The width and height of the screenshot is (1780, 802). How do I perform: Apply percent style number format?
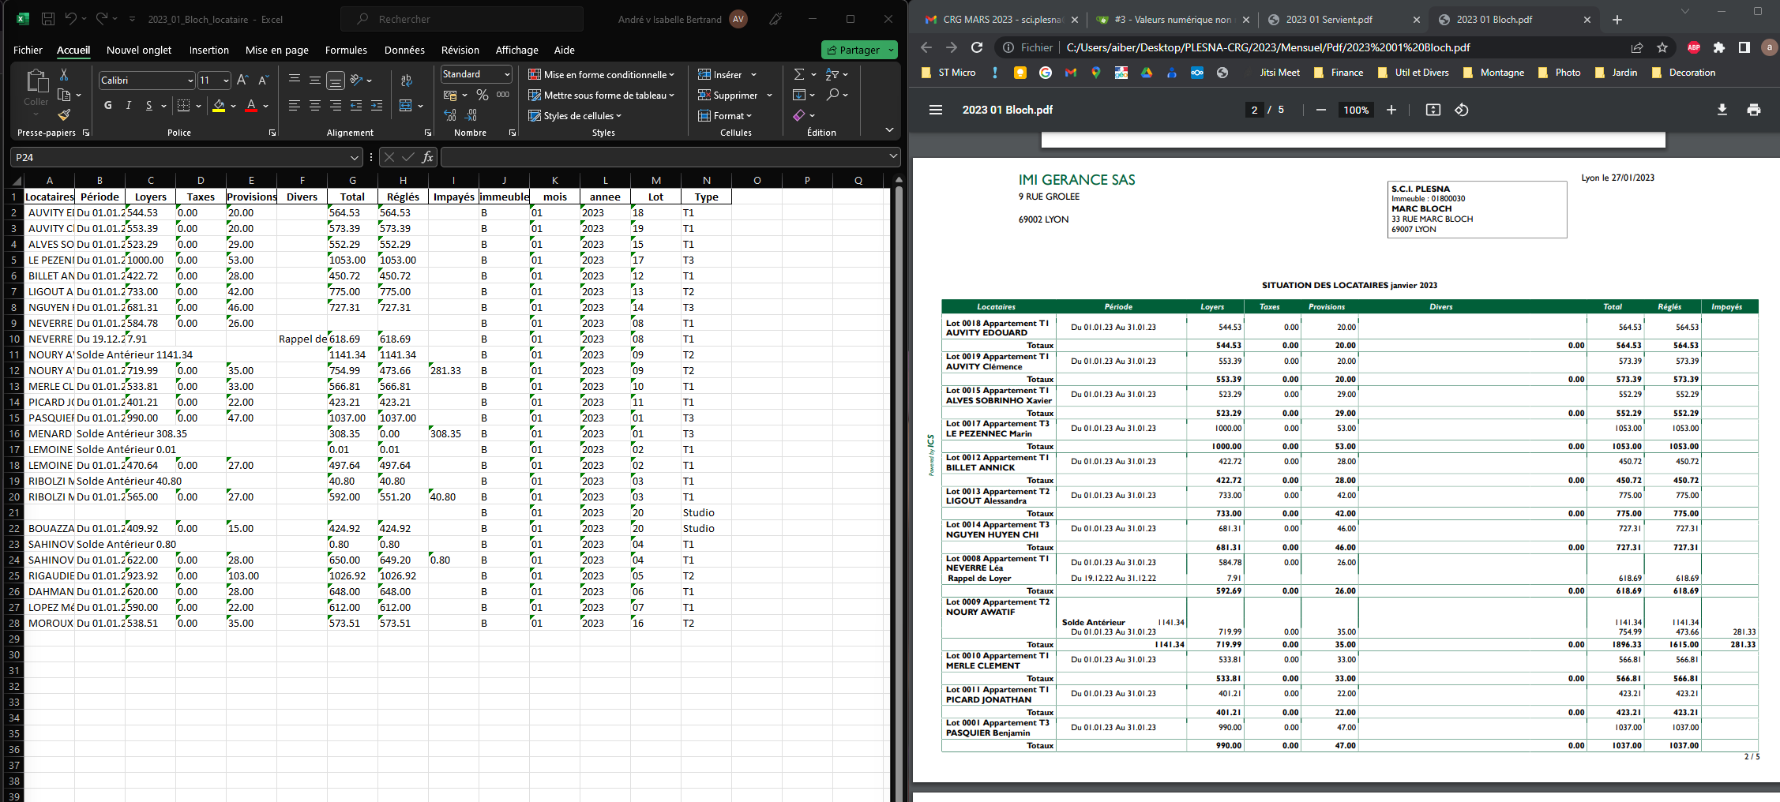click(x=482, y=95)
